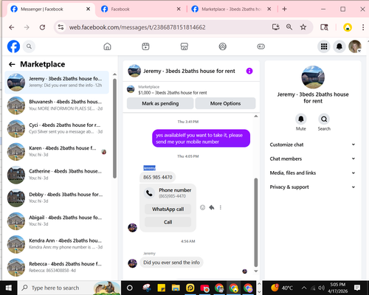Open more options dots beside the message

(x=221, y=207)
